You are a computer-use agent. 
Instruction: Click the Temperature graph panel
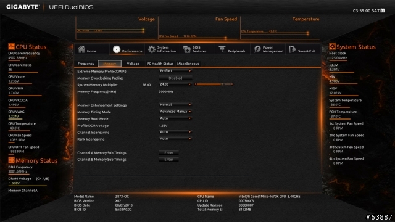click(x=280, y=28)
